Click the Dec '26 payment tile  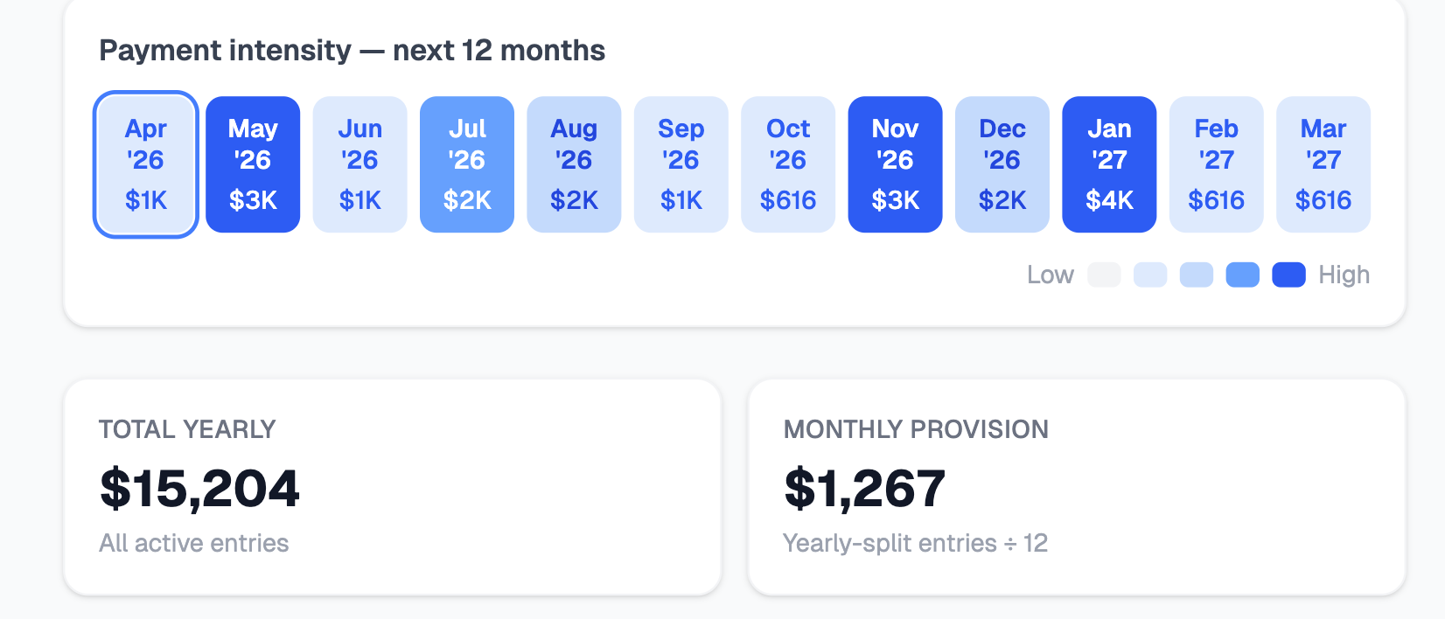click(1002, 163)
